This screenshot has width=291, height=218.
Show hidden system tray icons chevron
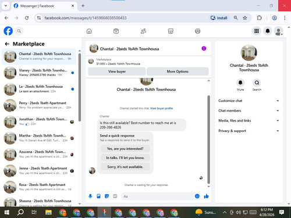pyautogui.click(x=225, y=212)
